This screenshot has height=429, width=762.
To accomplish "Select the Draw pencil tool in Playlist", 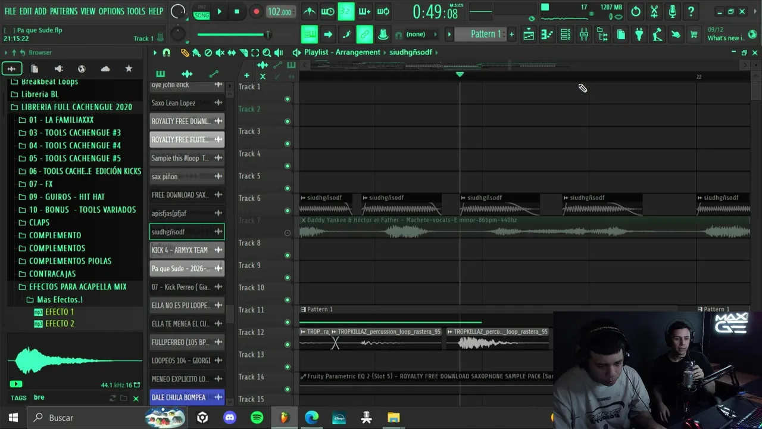I will [x=185, y=52].
